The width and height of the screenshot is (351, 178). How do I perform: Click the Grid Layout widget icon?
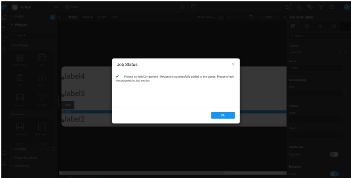(20, 127)
